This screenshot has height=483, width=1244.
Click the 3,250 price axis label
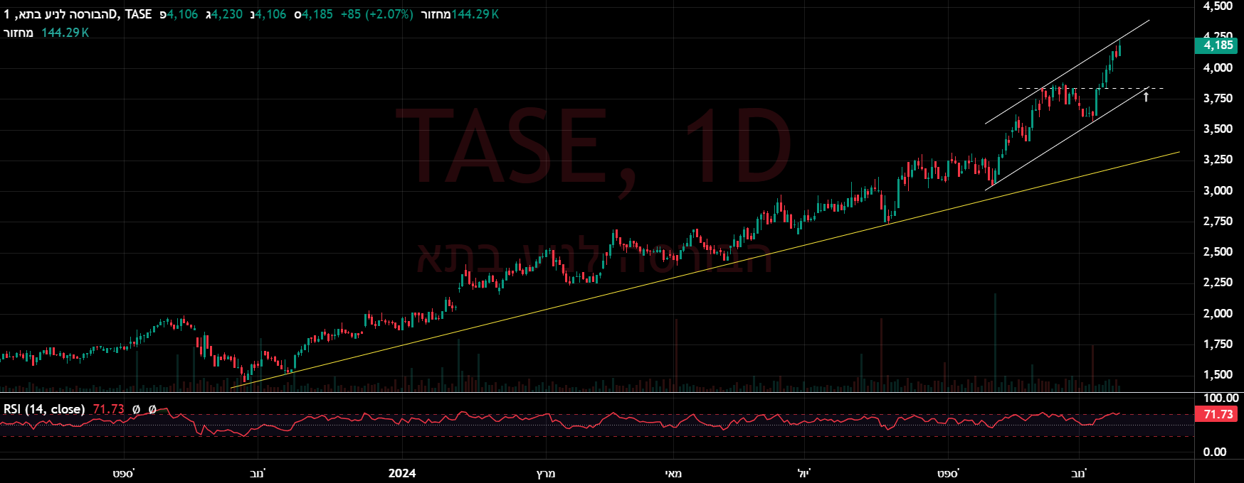click(x=1218, y=160)
